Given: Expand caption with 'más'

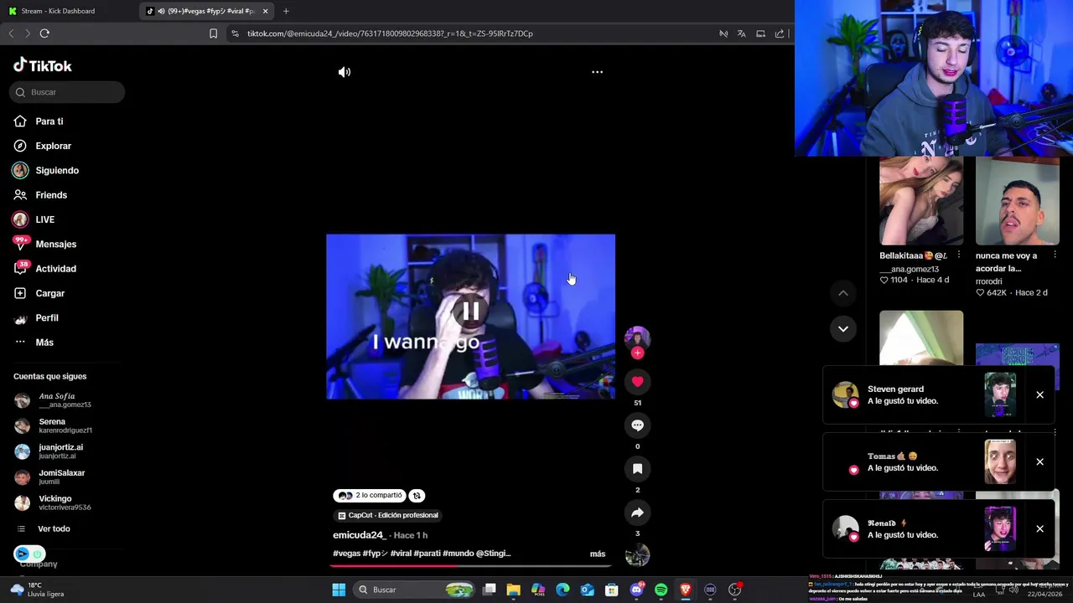Looking at the screenshot, I should (x=597, y=554).
